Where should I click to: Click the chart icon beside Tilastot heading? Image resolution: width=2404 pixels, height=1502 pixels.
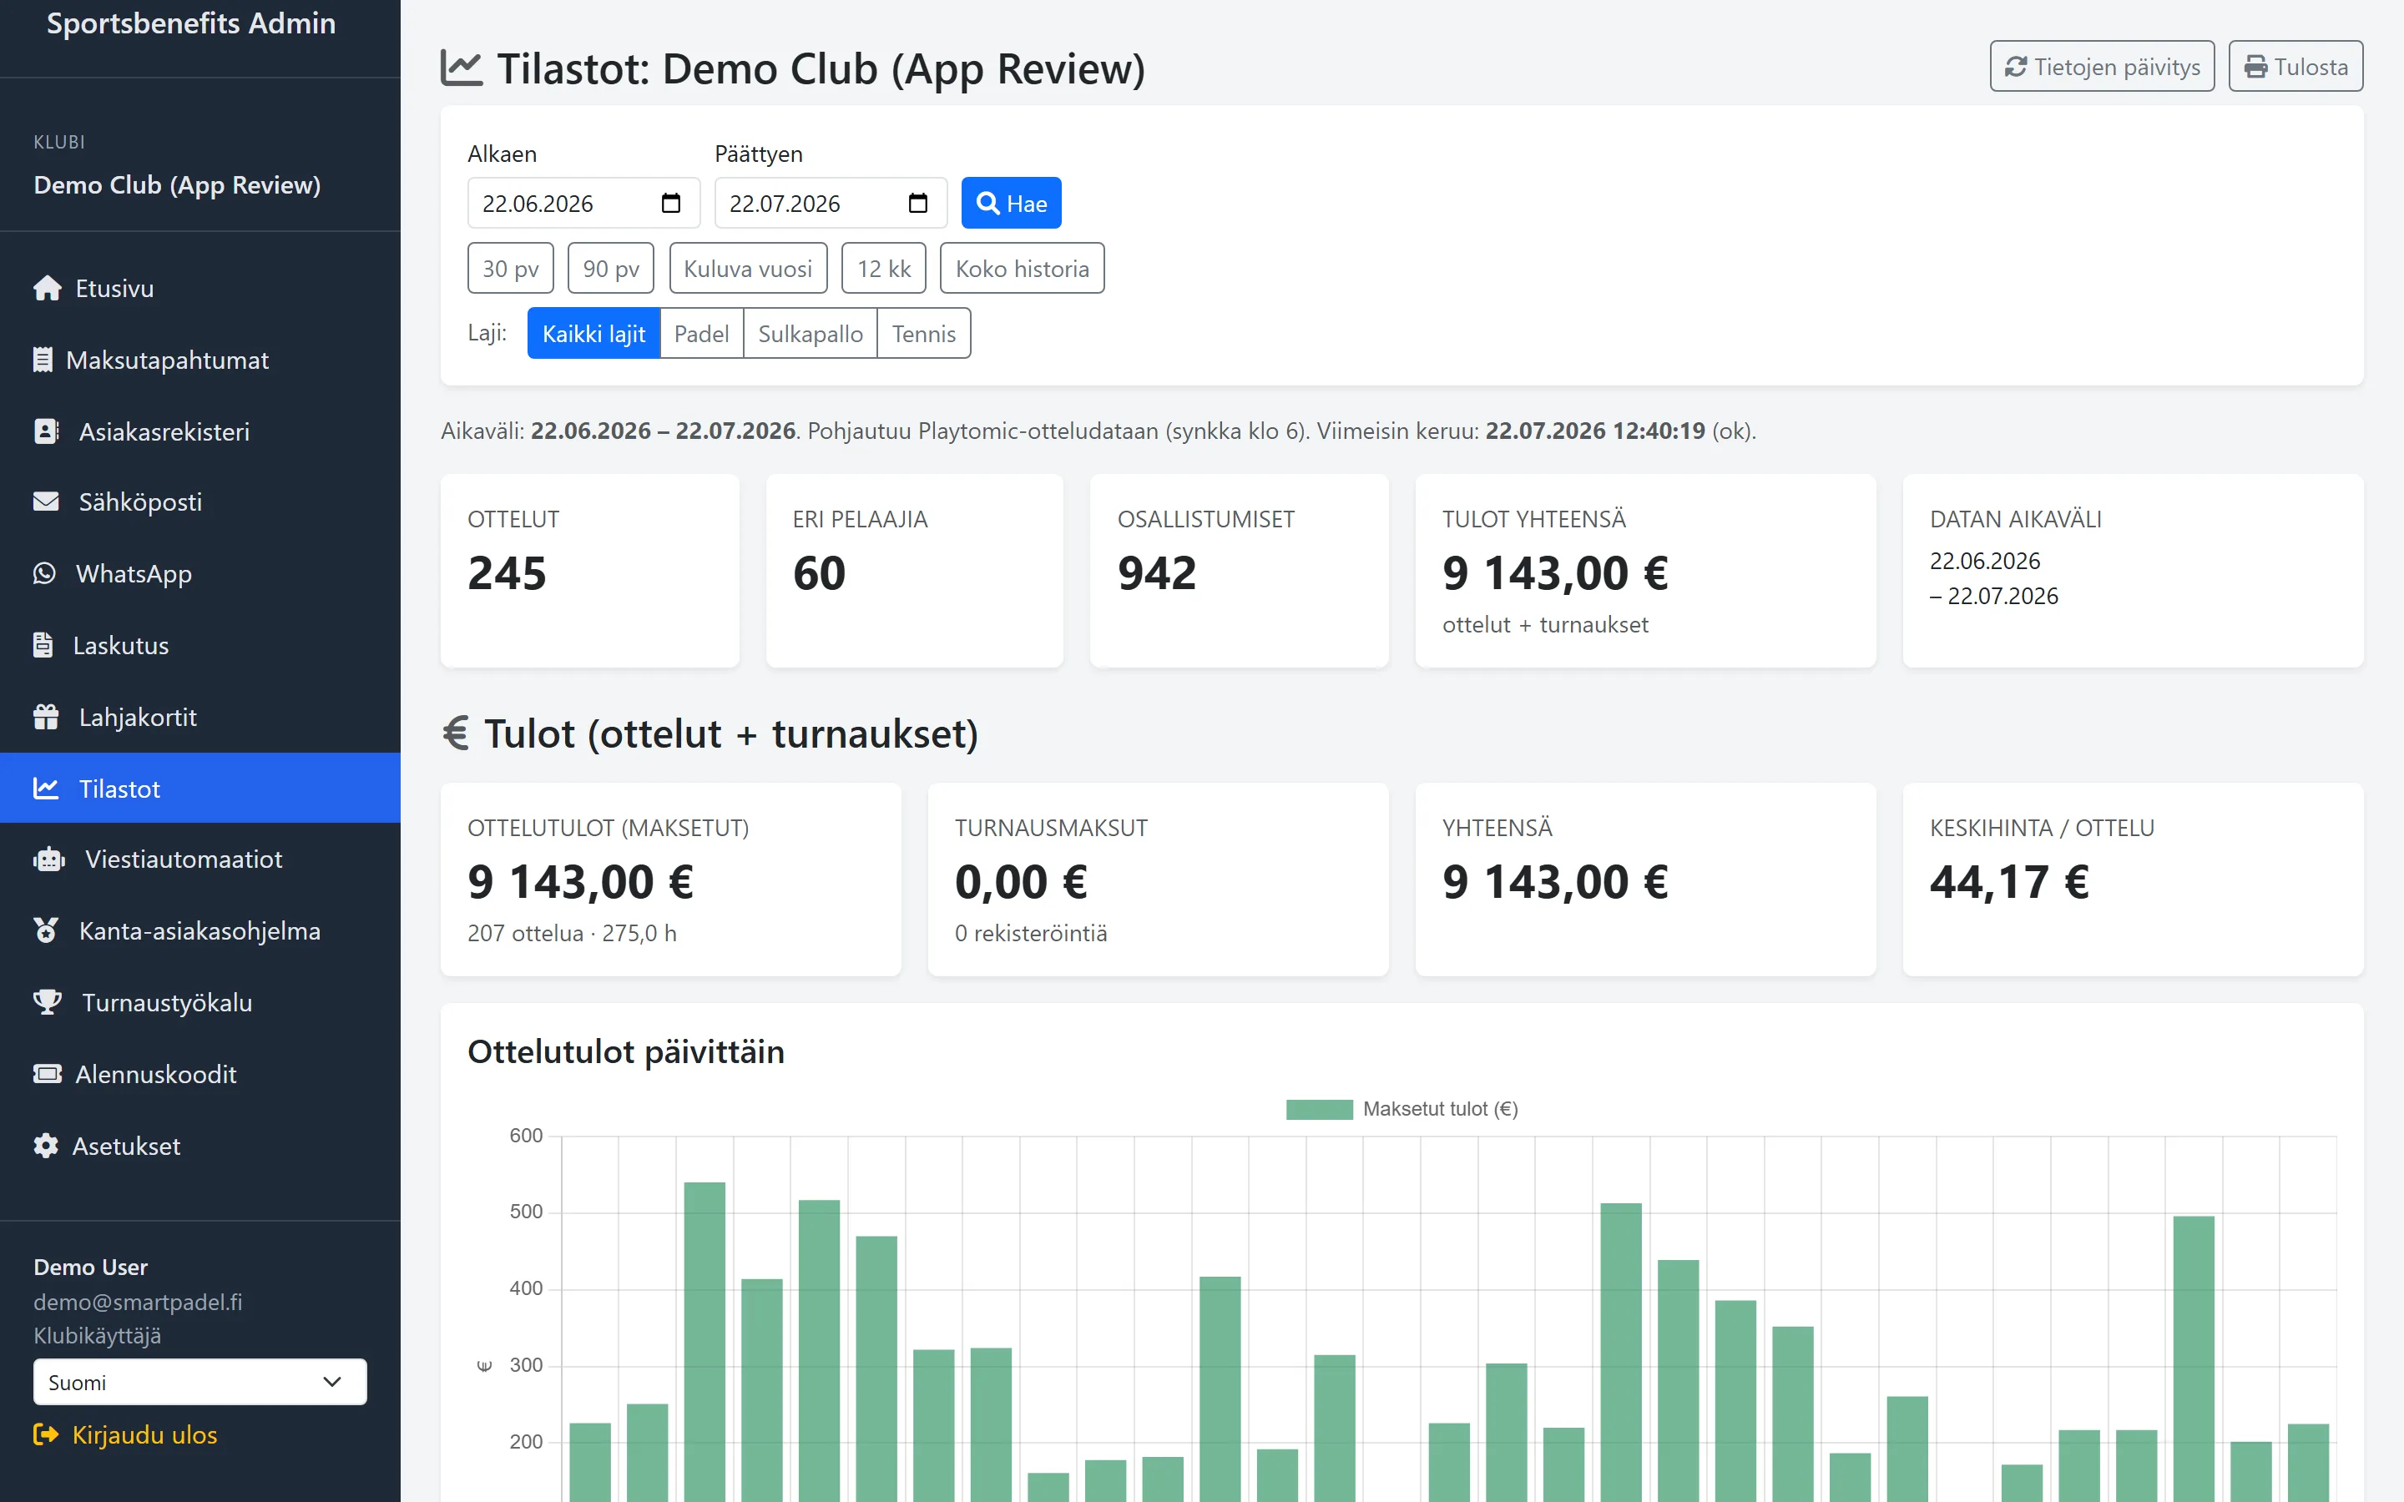462,68
